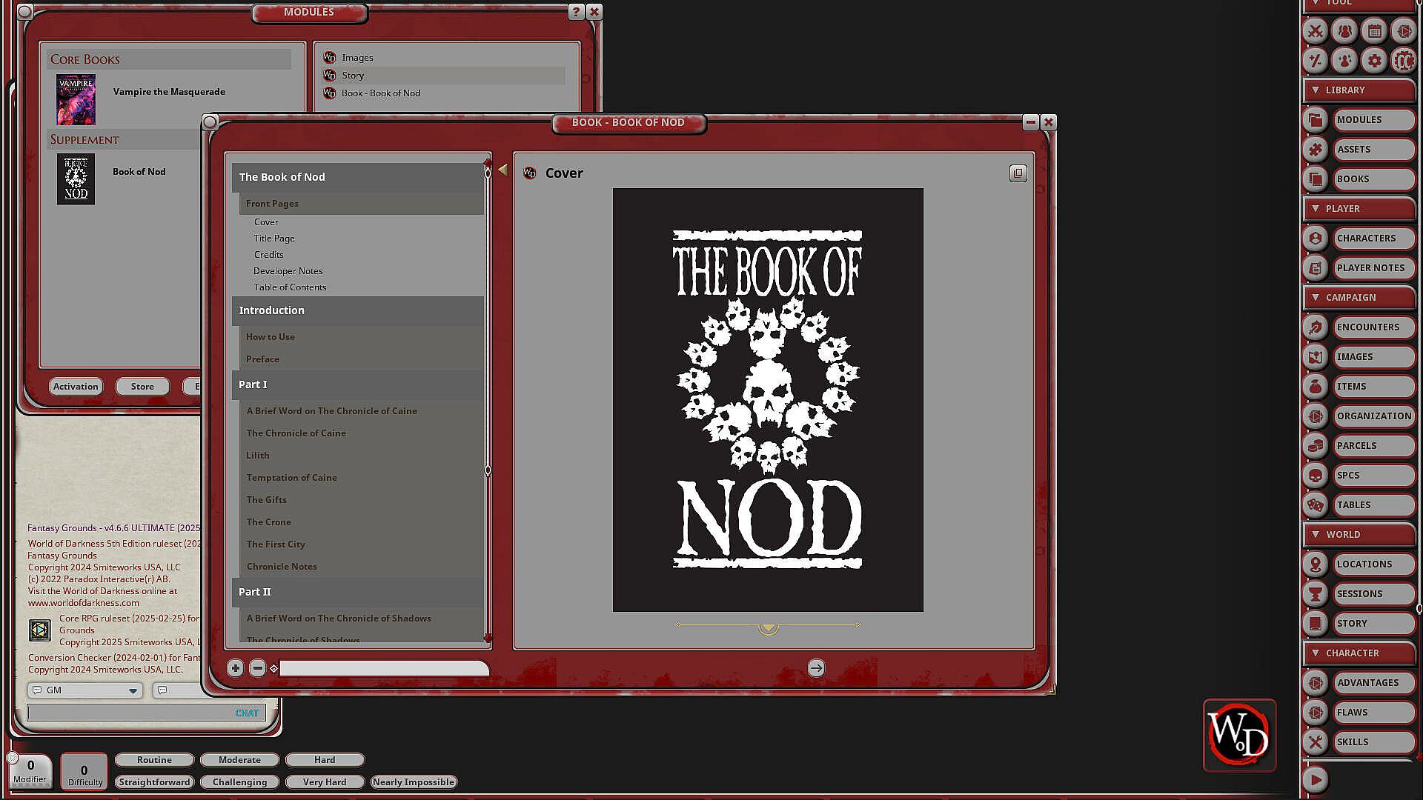Screen dimensions: 1423x800
Task: Open the combat tracker crossed-swords tool
Action: coord(1316,31)
